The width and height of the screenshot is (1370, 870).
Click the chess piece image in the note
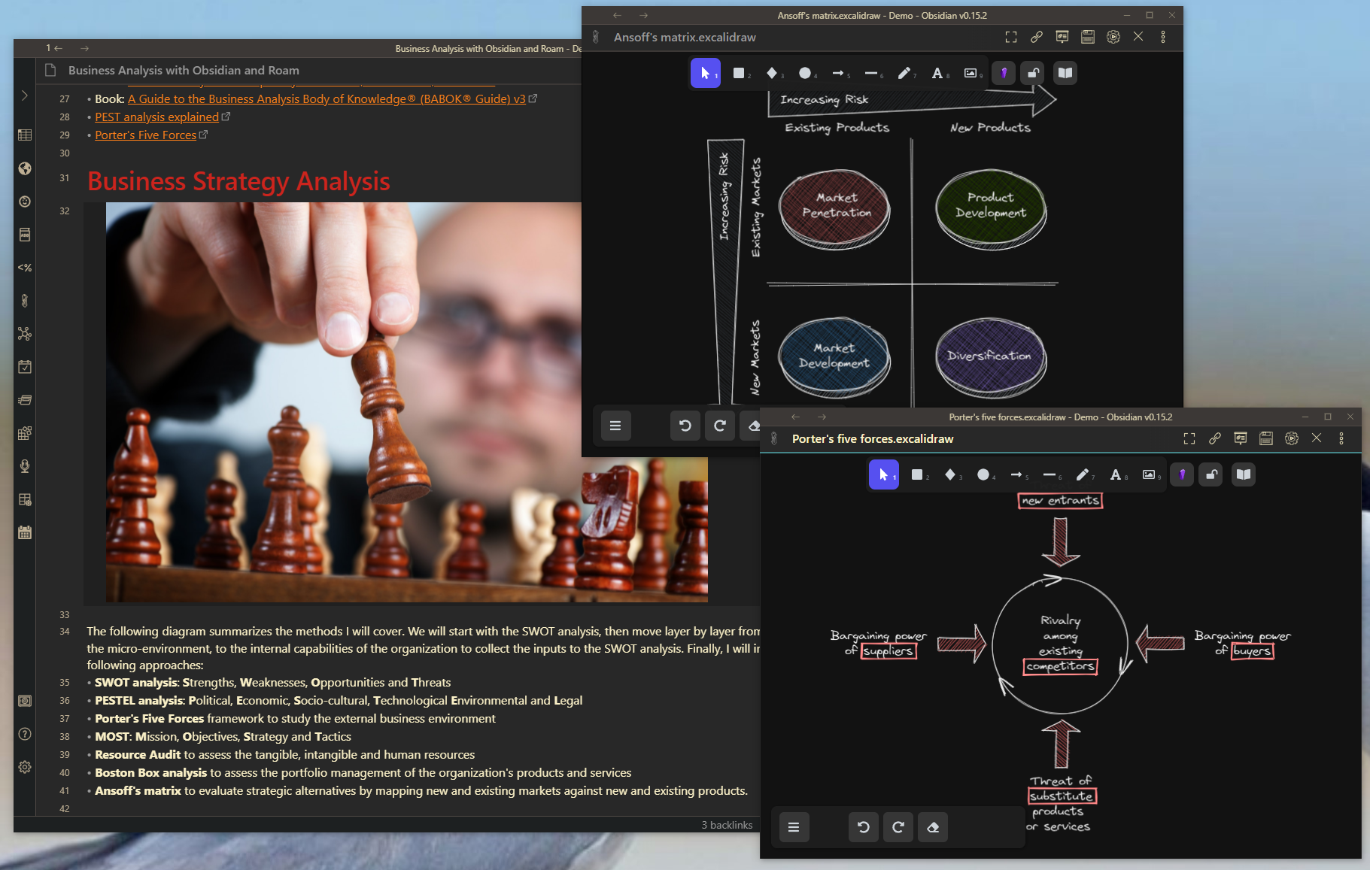pos(407,402)
